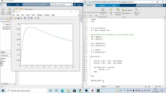The width and height of the screenshot is (166, 93).
Task: Open the Run button dropdown arrow
Action: [111, 14]
